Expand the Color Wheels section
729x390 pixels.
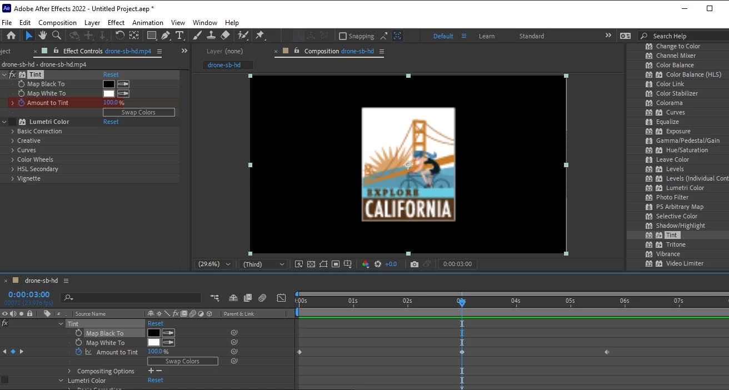pyautogui.click(x=13, y=159)
